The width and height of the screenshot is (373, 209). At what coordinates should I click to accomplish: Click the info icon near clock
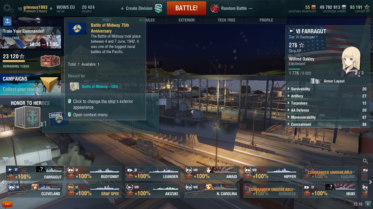pos(368,204)
